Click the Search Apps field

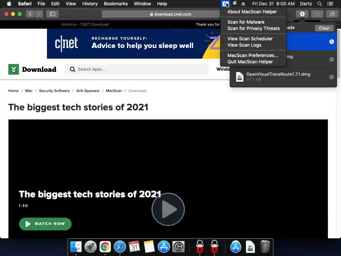tap(136, 69)
